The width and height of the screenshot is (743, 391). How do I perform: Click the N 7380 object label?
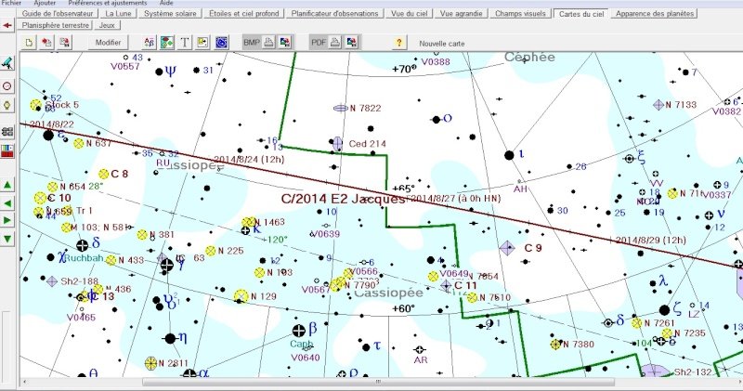[578, 345]
